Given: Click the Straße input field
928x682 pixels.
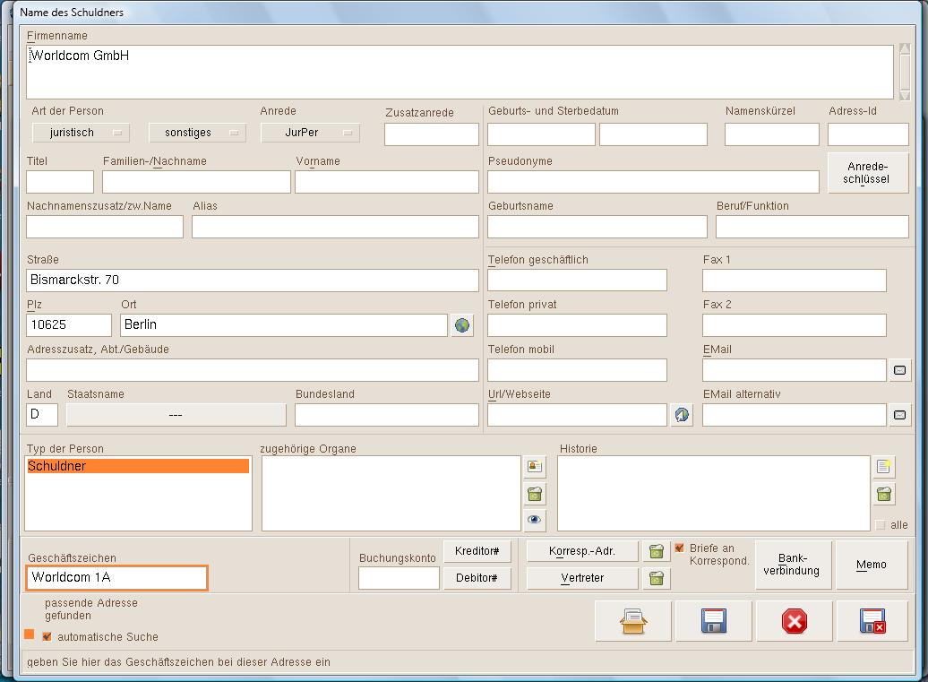Looking at the screenshot, I should [252, 280].
